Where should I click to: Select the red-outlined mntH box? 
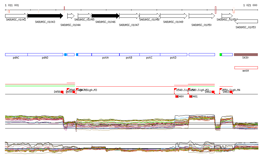tap(246, 68)
